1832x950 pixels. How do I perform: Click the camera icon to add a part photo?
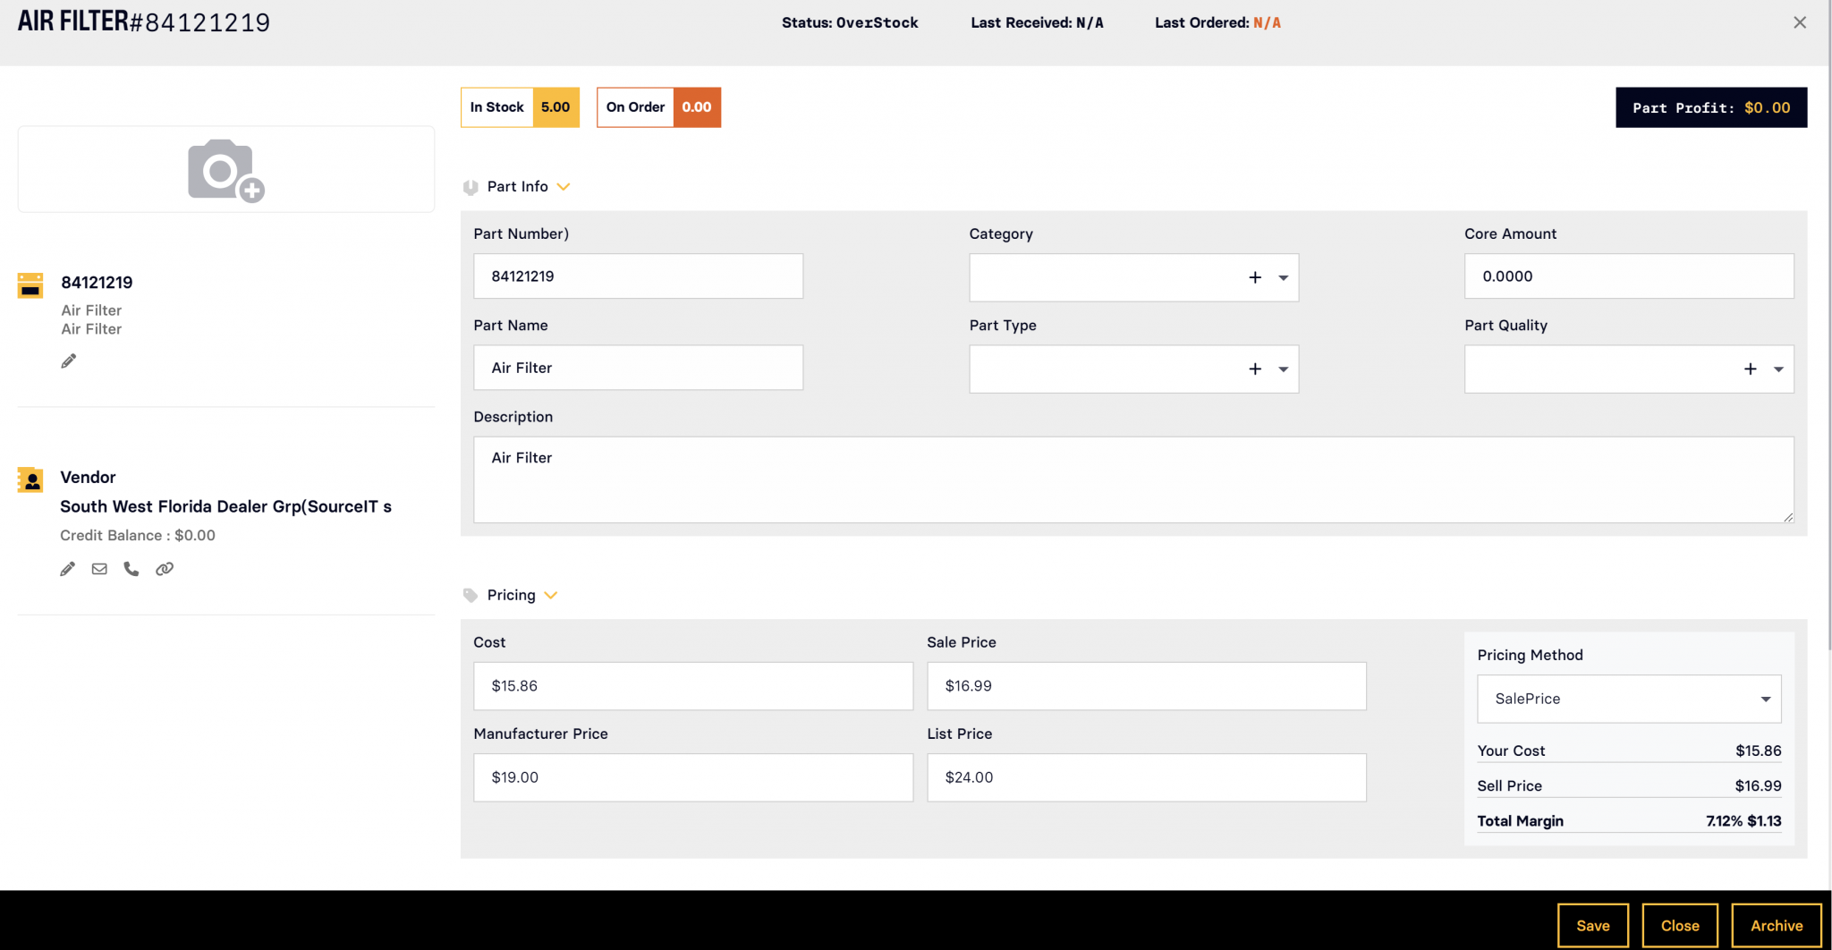[x=225, y=169]
